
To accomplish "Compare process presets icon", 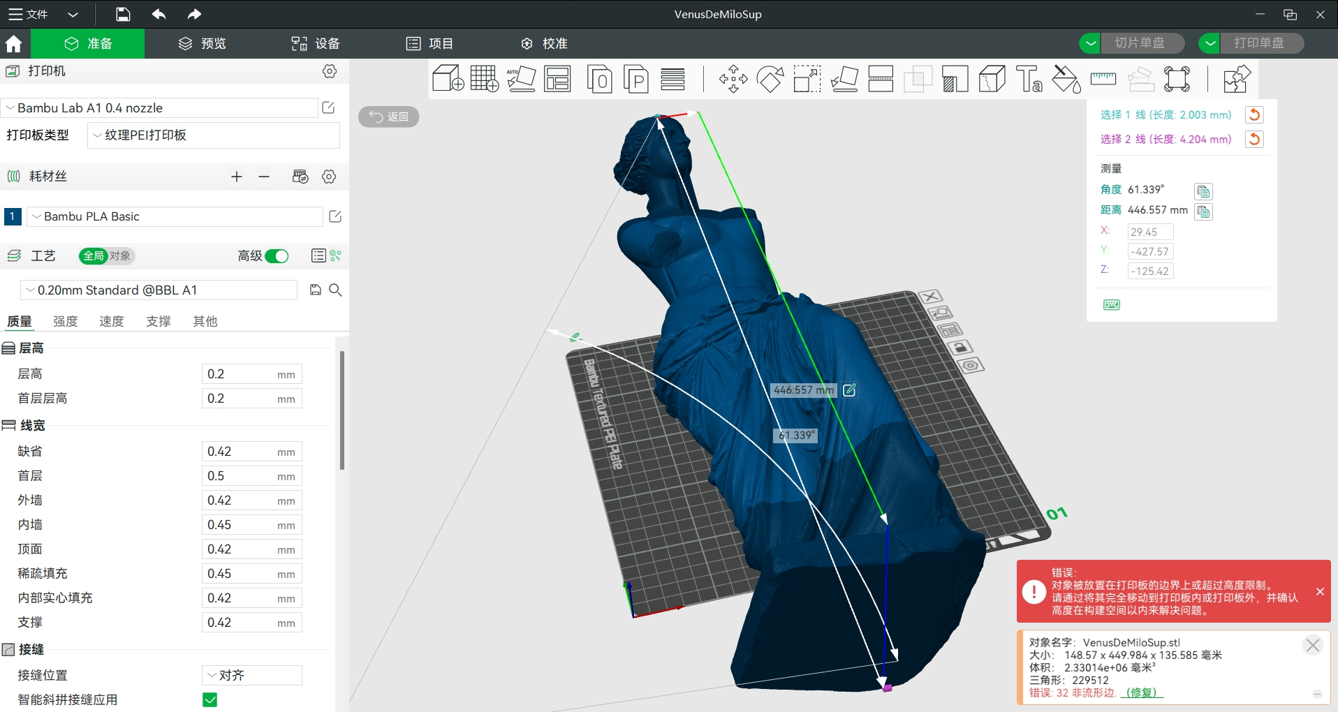I will click(x=336, y=255).
